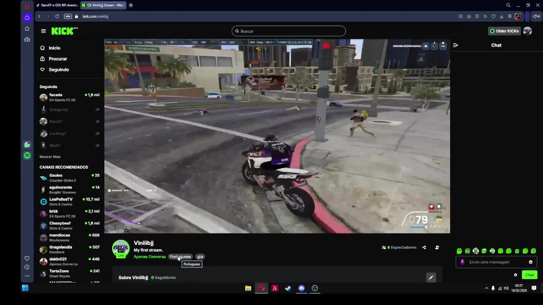
Task: Toggle the VPN badge in address bar
Action: pyautogui.click(x=68, y=16)
